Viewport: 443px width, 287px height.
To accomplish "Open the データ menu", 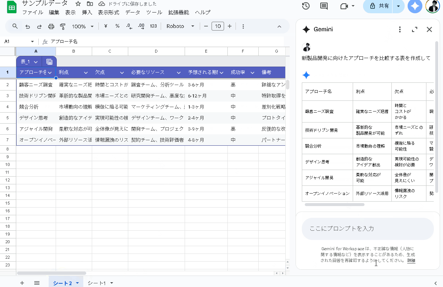I will [132, 12].
